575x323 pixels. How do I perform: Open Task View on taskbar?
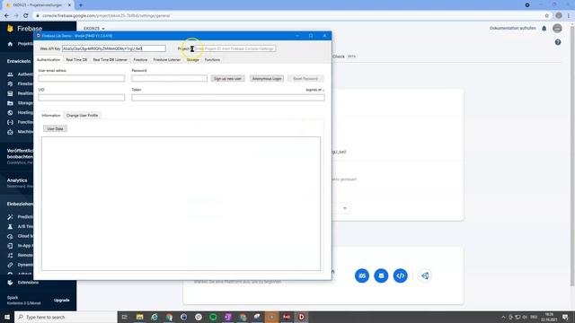click(124, 317)
